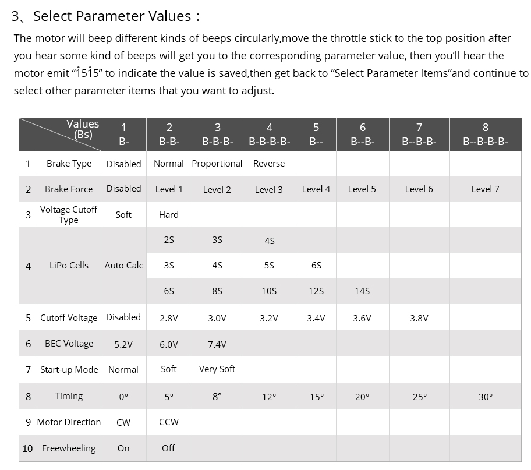
Task: Select the "Very Soft" start-up mode
Action: click(x=217, y=369)
